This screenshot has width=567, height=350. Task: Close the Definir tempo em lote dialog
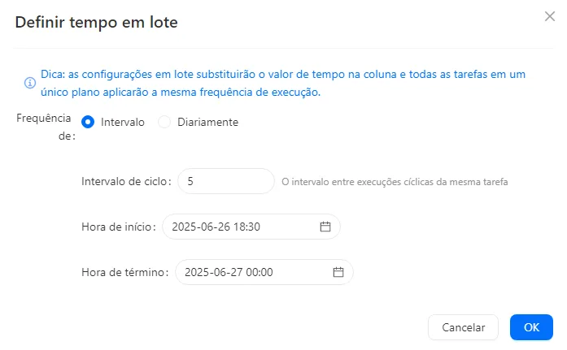point(550,16)
